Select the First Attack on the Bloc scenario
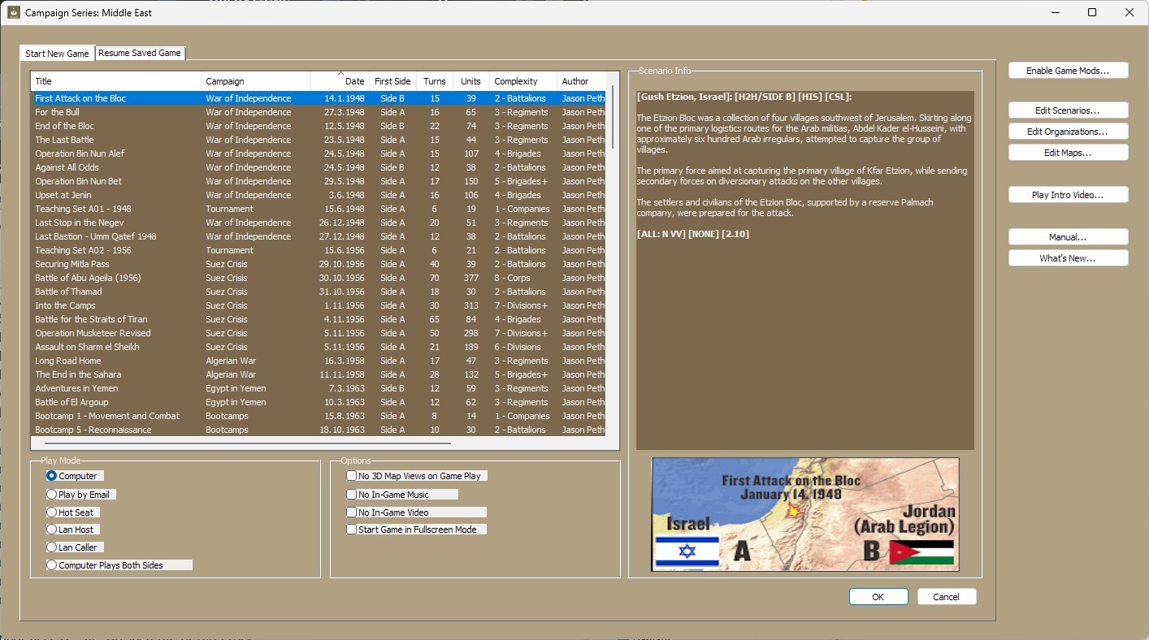 pos(318,98)
